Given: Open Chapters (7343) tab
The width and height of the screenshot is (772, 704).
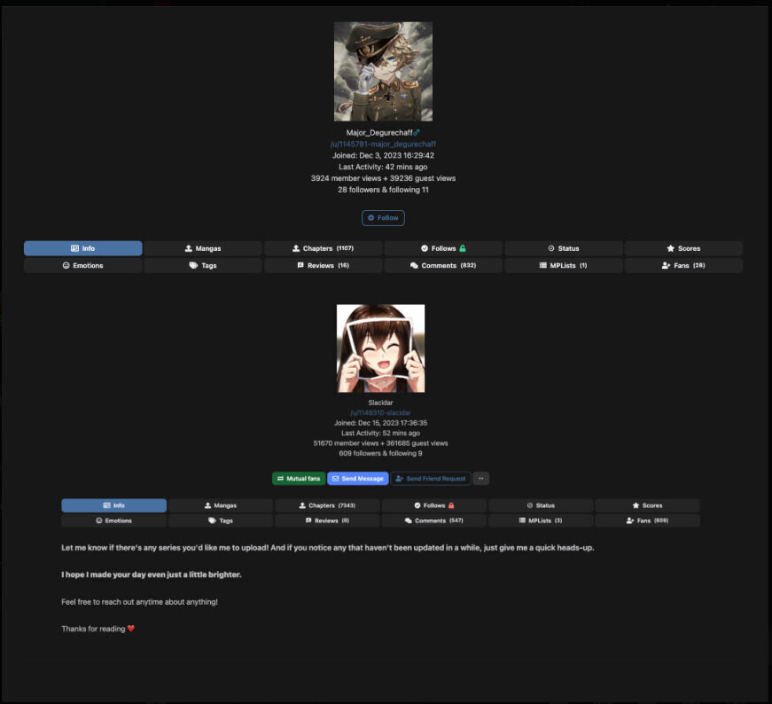Looking at the screenshot, I should pyautogui.click(x=327, y=505).
